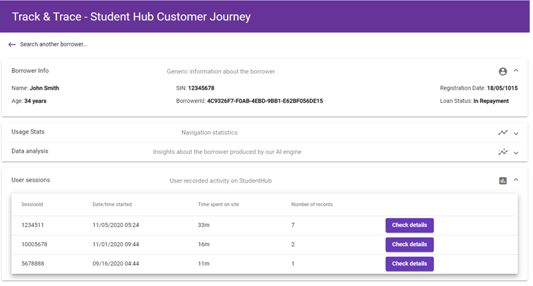Select the BorrowerId value text
Viewport: 533px width, 286px height.
pos(265,101)
